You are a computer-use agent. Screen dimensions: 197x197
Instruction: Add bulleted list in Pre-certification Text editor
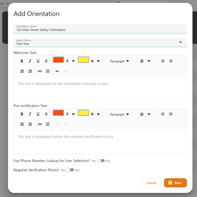pyautogui.click(x=171, y=114)
